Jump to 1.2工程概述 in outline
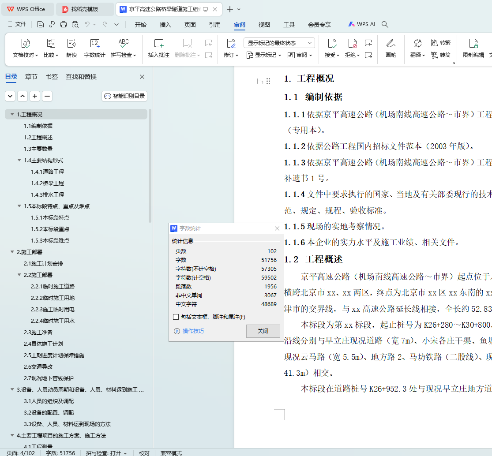This screenshot has width=492, height=456. pyautogui.click(x=38, y=137)
